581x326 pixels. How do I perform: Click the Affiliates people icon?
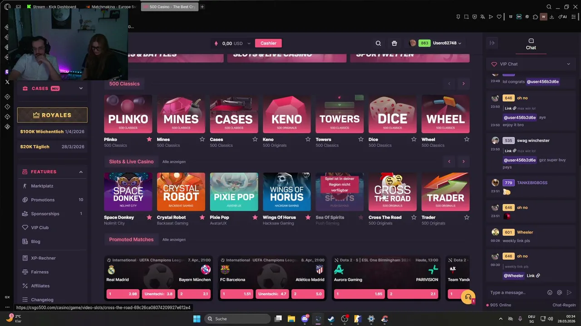25,286
